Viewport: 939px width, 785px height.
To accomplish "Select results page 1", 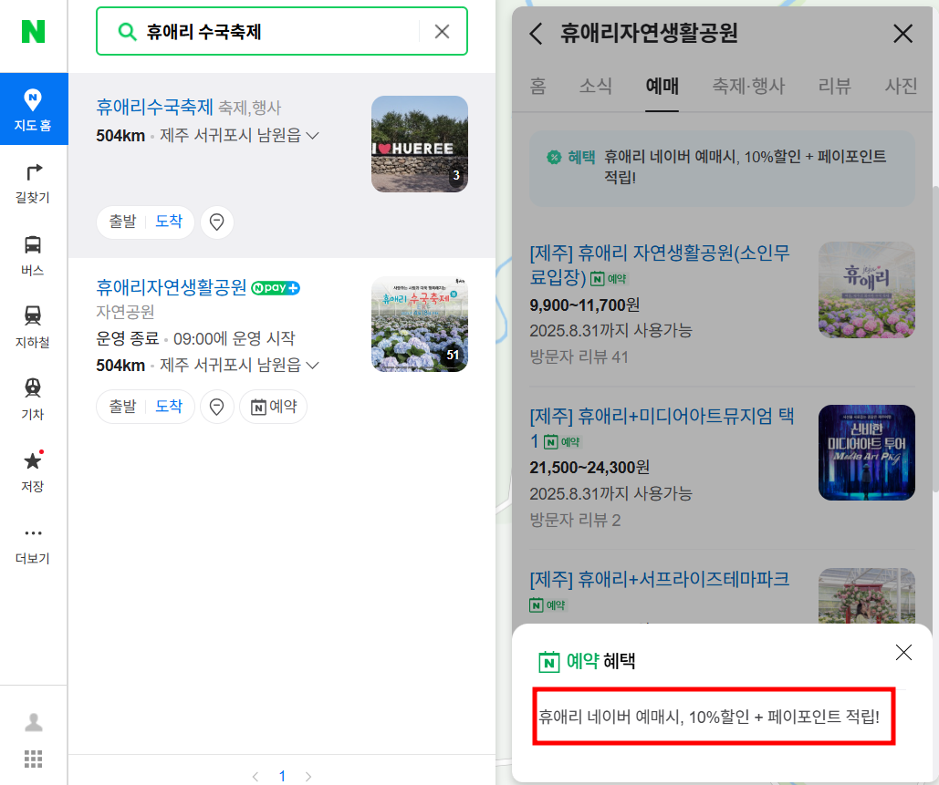I will [282, 776].
